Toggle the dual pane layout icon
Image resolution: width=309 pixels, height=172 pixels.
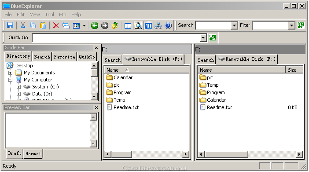click(x=128, y=26)
